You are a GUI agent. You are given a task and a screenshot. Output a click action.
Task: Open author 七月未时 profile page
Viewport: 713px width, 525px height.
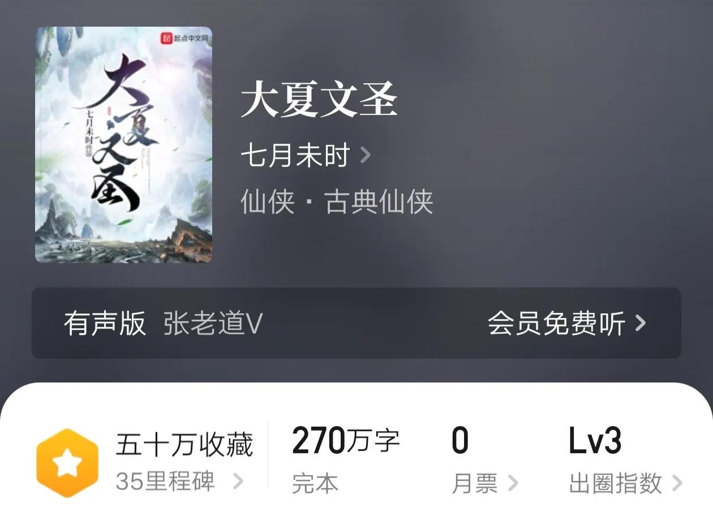click(x=295, y=156)
